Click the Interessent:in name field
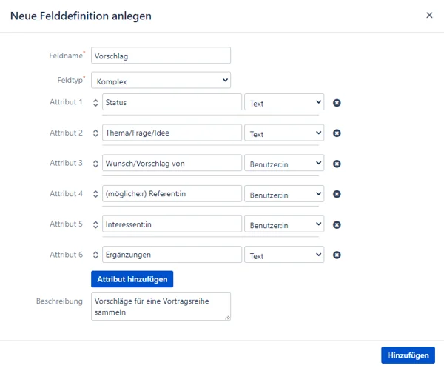The image size is (444, 368). click(172, 224)
